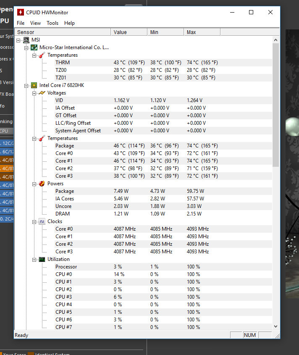
Task: Select the CPU #6 utilization row
Action: coord(163,319)
